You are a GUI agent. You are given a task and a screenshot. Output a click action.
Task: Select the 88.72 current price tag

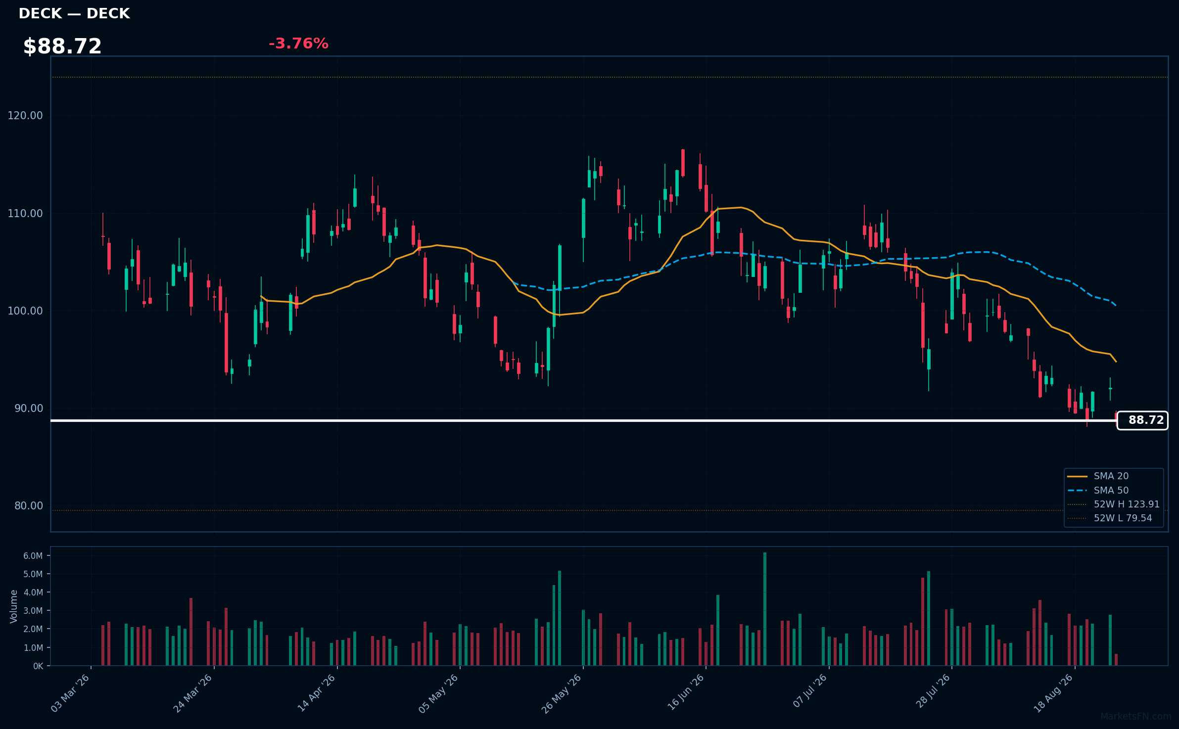[x=1143, y=420]
